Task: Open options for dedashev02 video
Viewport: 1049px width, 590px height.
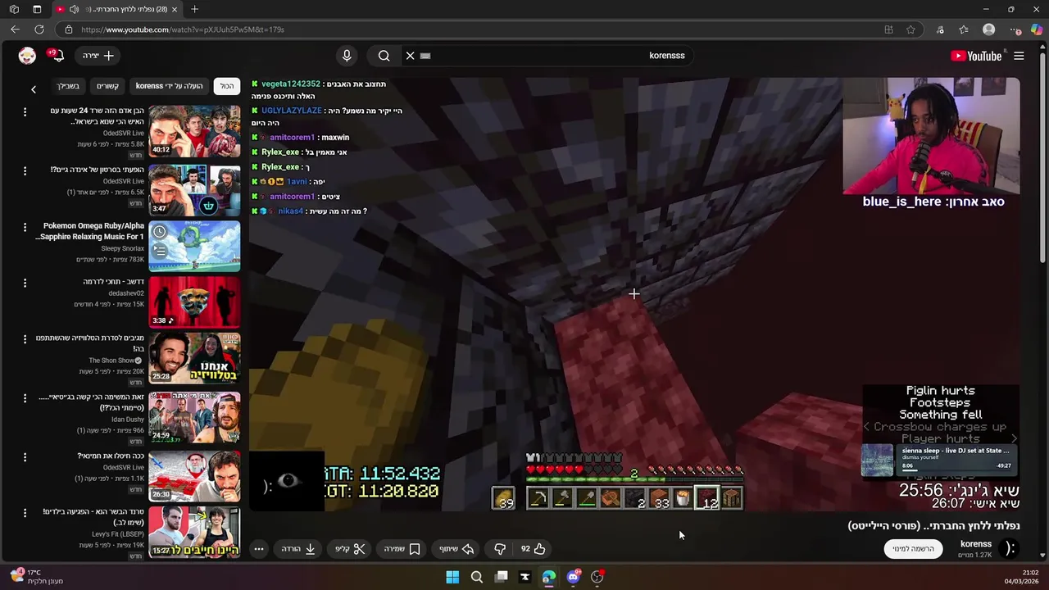Action: point(25,283)
